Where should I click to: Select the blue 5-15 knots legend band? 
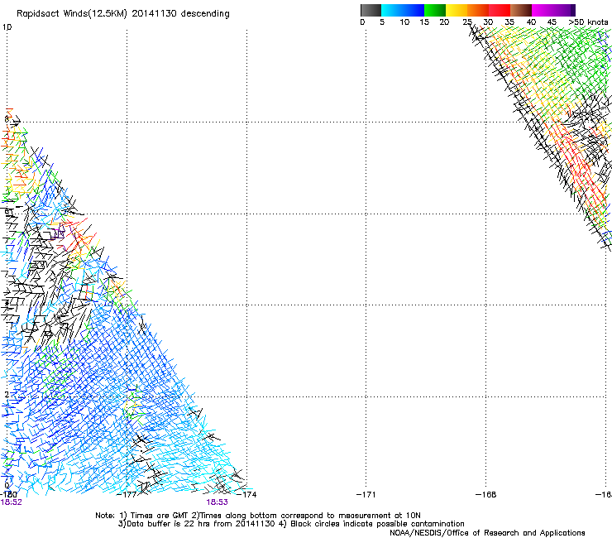(x=403, y=10)
